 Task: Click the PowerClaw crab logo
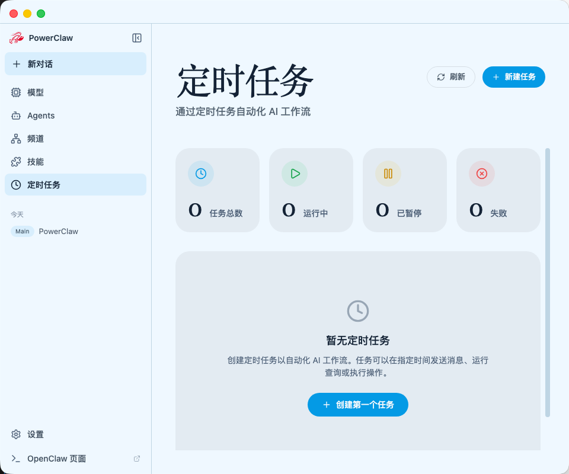tap(17, 37)
